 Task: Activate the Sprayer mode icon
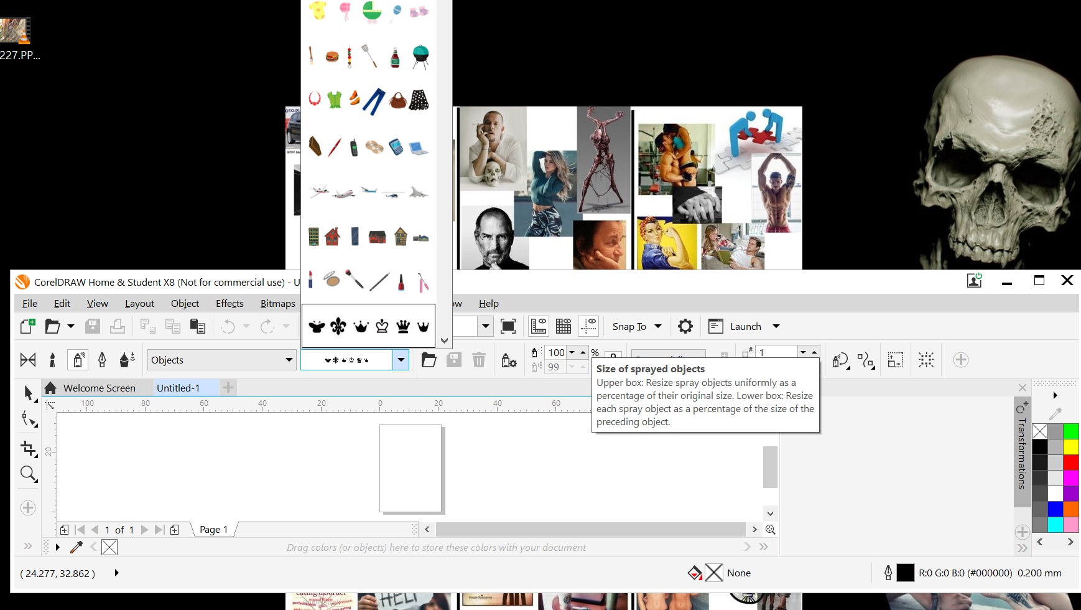pyautogui.click(x=78, y=360)
